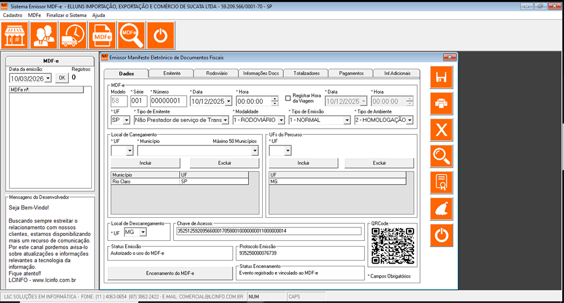Click Incluir button under Local de Carregamento
The width and height of the screenshot is (564, 303).
coord(146,163)
